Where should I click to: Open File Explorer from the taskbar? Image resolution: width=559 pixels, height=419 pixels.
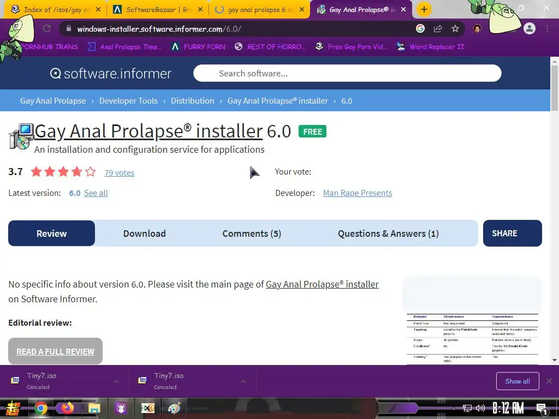pos(94,408)
